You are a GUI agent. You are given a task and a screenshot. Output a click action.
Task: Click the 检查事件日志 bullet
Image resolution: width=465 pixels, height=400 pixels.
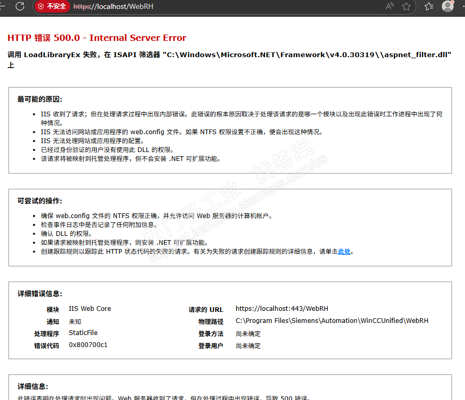click(x=99, y=225)
